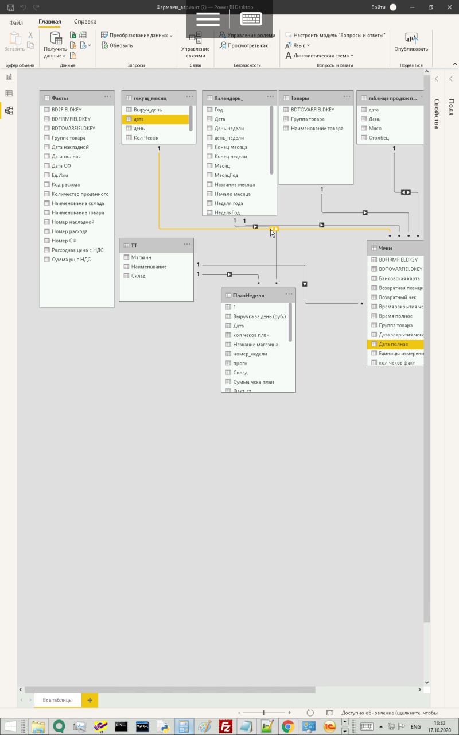Click the canvas horizontal scrollbar
Image resolution: width=459 pixels, height=735 pixels.
169,690
